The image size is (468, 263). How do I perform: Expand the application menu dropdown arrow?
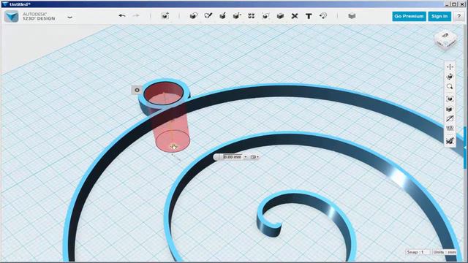(x=70, y=18)
